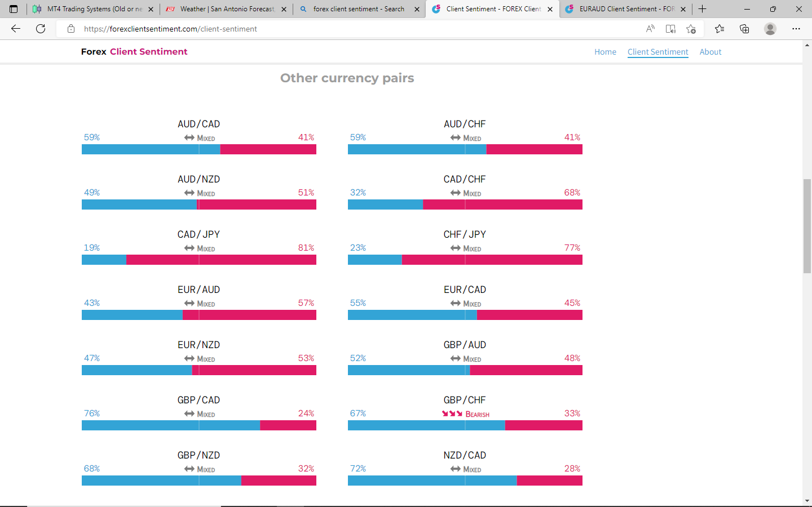This screenshot has height=507, width=812.
Task: Go to the Home page link
Action: pyautogui.click(x=605, y=52)
